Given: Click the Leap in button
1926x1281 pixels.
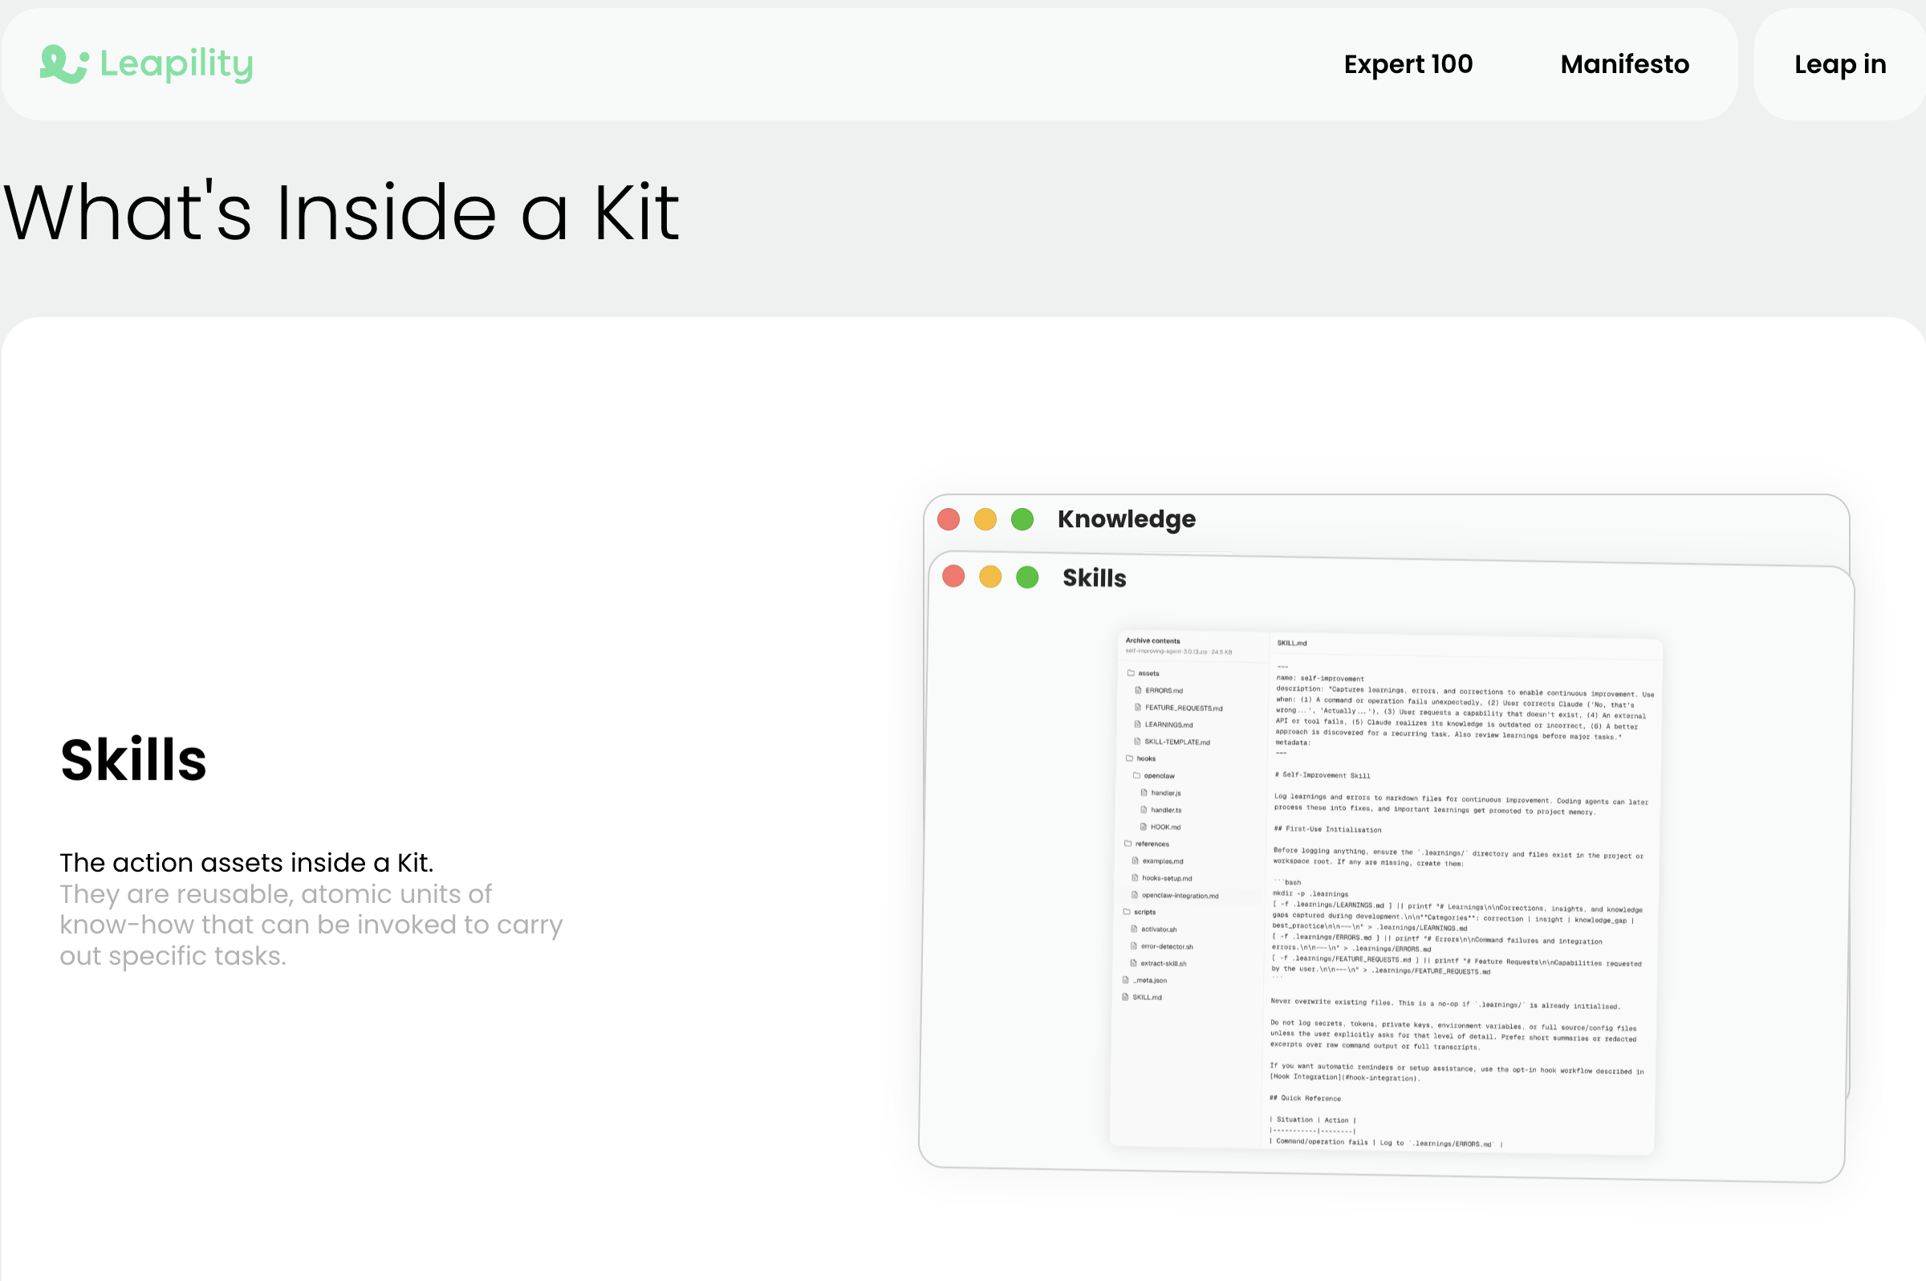Looking at the screenshot, I should point(1839,63).
